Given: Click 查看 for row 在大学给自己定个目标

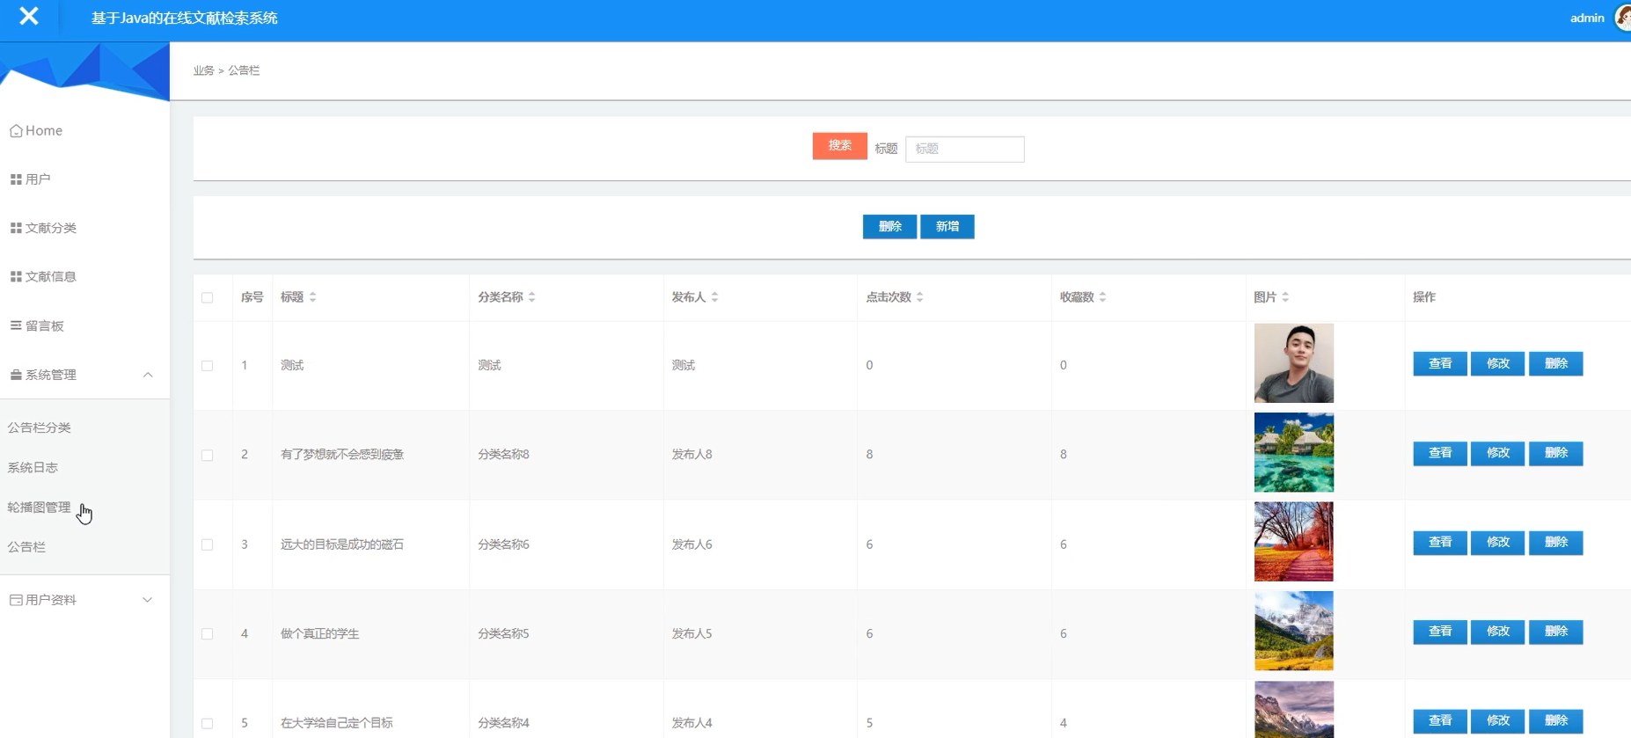Looking at the screenshot, I should (x=1440, y=721).
